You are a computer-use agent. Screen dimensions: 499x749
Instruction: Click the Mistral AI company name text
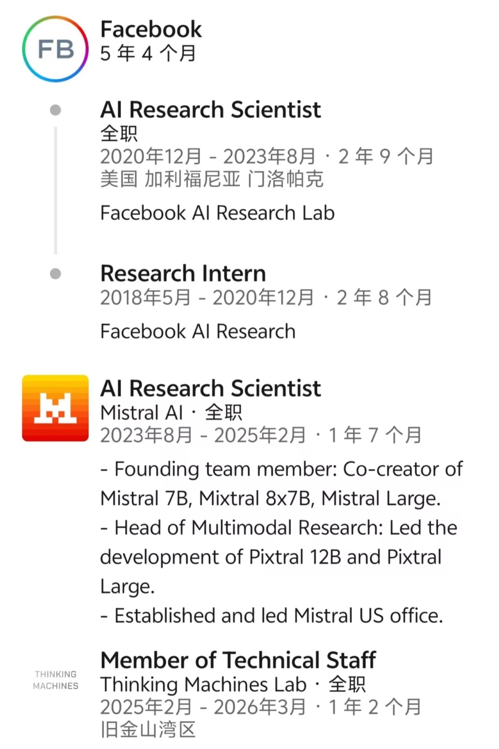[x=142, y=412]
